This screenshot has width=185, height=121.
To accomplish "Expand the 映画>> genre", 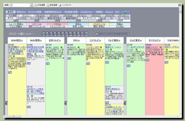I will point(120,24).
